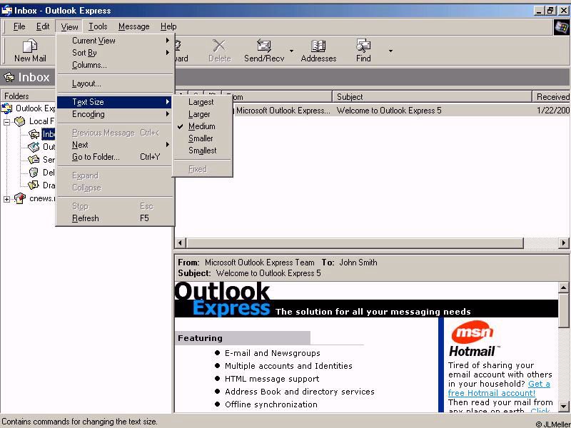Click the Delete toolbar icon
This screenshot has width=571, height=428.
tap(219, 47)
